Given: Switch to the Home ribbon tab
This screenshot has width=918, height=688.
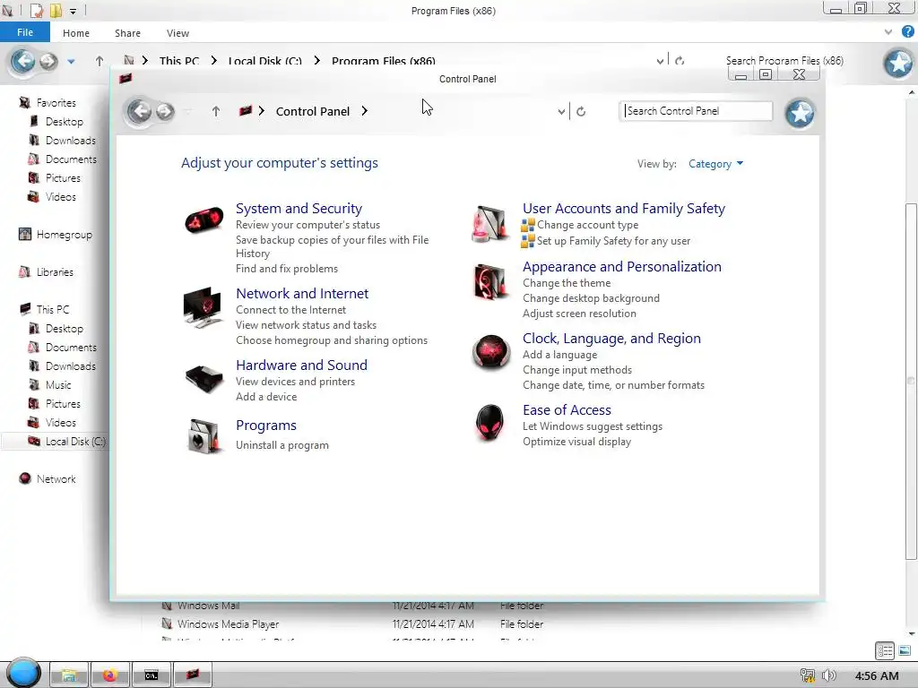Looking at the screenshot, I should pyautogui.click(x=76, y=33).
